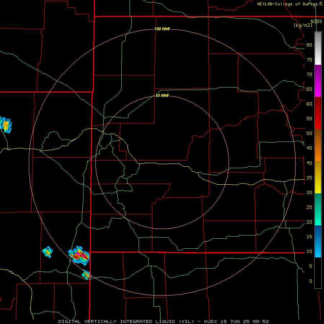324x324 pixels.
Task: Click the storm cell at the left map edge
Action: (x=5, y=125)
